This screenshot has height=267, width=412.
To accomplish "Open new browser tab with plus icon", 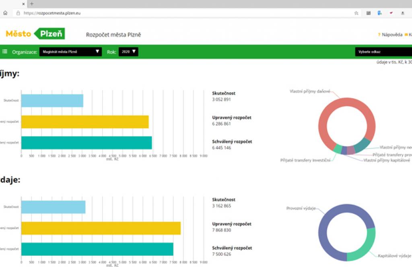I will pyautogui.click(x=32, y=4).
